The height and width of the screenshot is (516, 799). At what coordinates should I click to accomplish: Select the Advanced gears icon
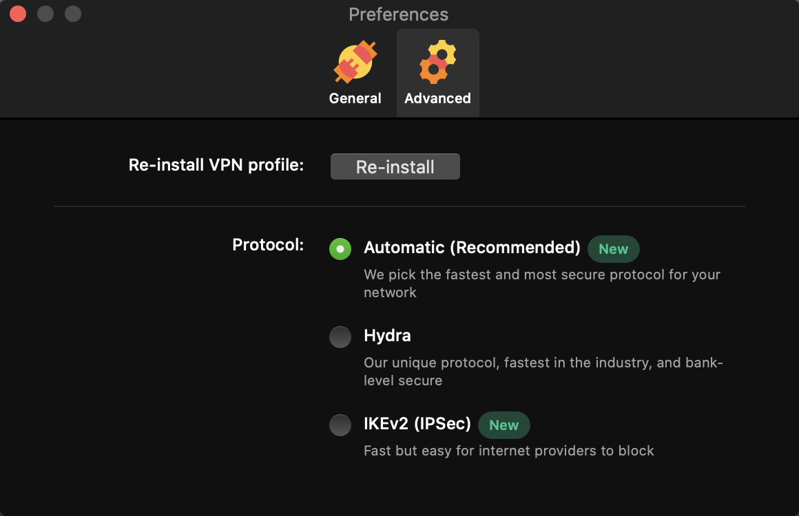[x=437, y=61]
